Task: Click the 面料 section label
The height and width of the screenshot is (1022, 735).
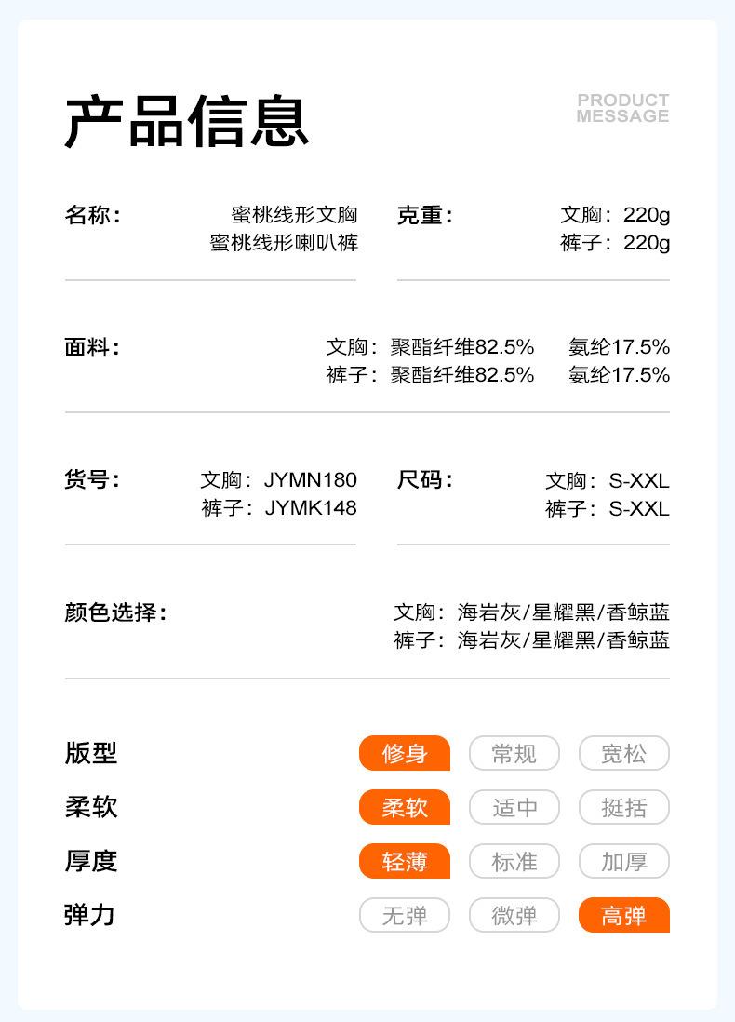Action: 92,348
